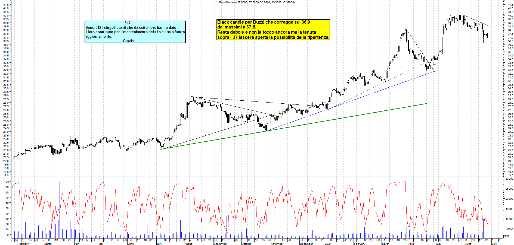The width and height of the screenshot is (514, 245).
Task: Click 'il loro contributo per il mantenimento' line
Action: coord(135,32)
